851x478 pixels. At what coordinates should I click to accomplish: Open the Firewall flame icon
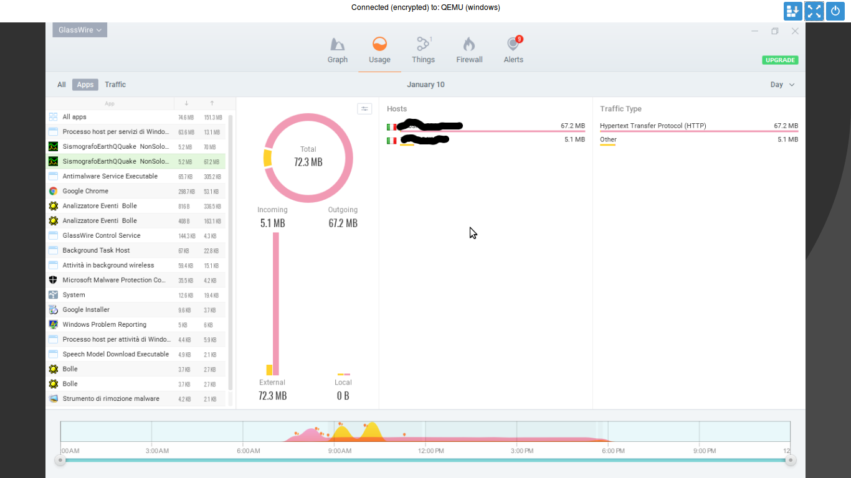coord(469,44)
